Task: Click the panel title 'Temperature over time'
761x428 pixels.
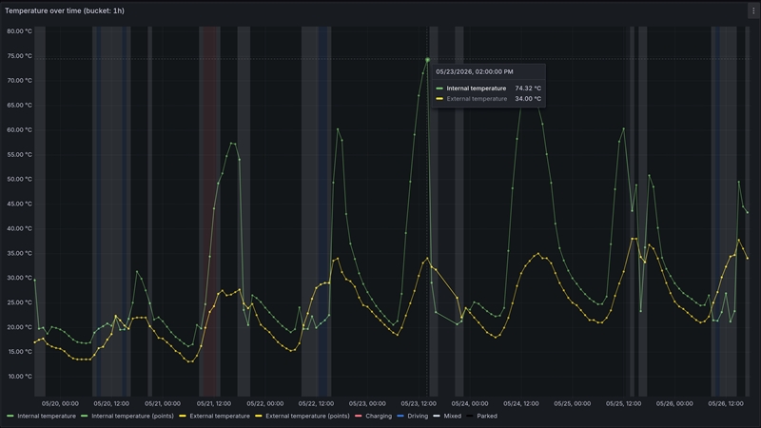Action: click(x=65, y=10)
